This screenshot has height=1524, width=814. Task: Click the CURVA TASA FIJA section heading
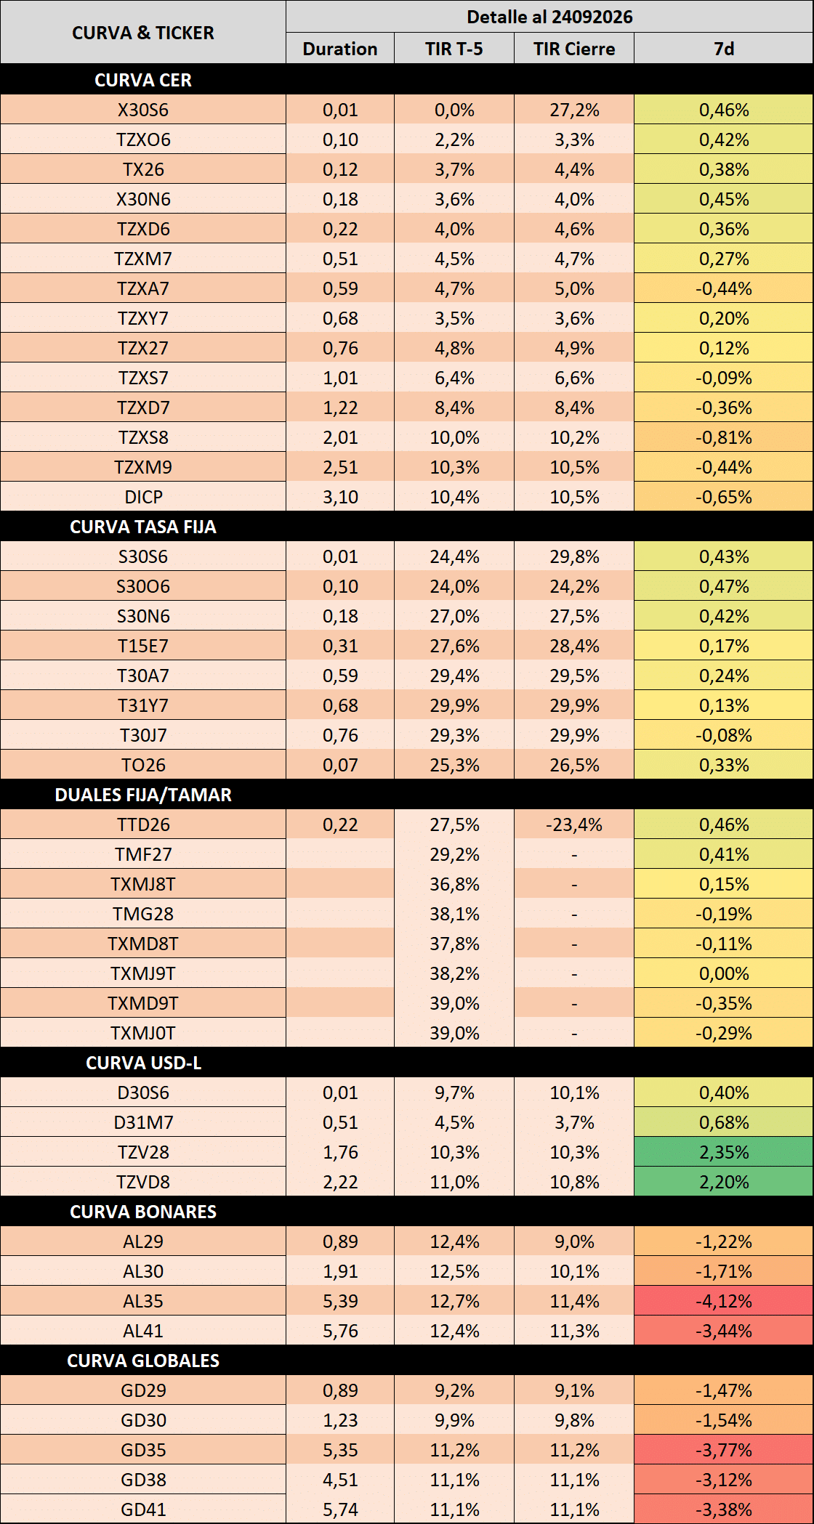[143, 527]
